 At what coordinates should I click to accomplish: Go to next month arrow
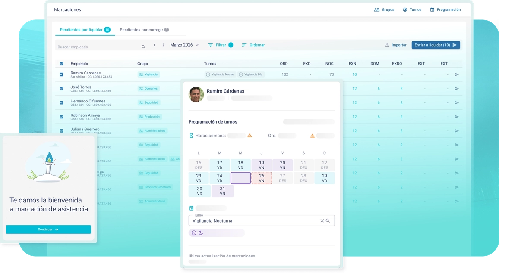164,45
